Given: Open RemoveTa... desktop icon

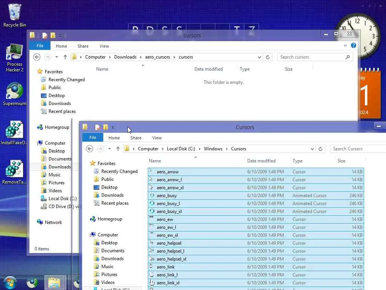Looking at the screenshot, I should coord(14,172).
